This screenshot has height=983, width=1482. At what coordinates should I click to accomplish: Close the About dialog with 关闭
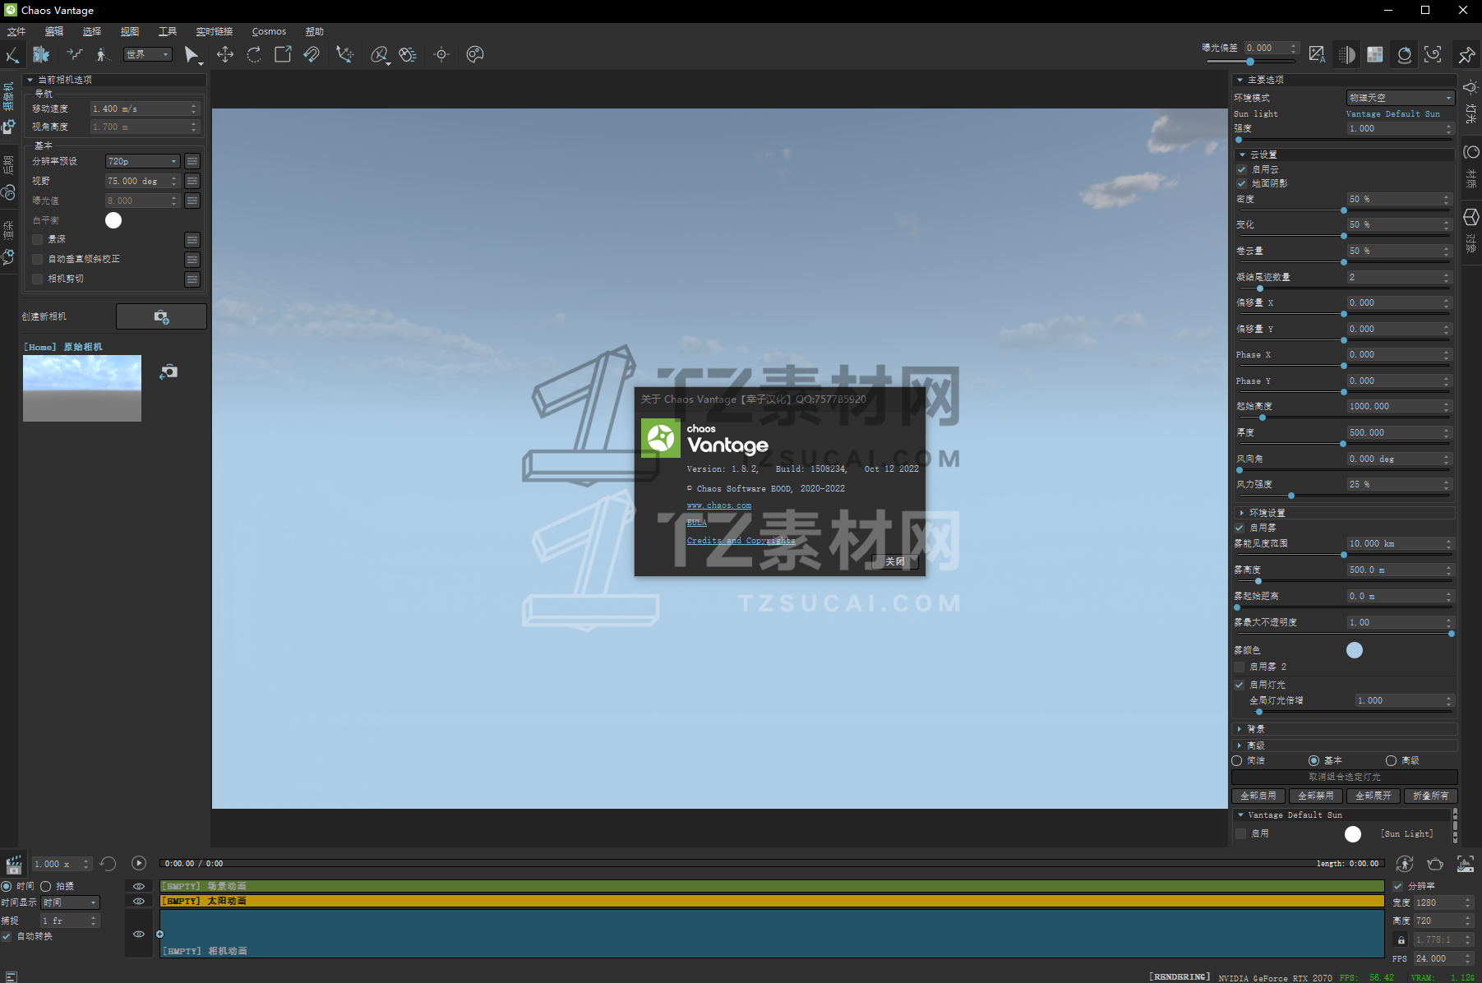coord(895,561)
